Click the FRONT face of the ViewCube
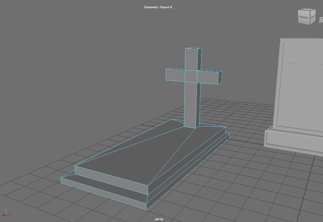The height and width of the screenshot is (222, 323). pos(304,18)
